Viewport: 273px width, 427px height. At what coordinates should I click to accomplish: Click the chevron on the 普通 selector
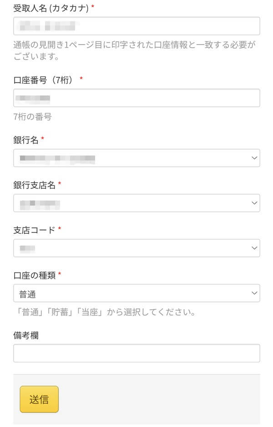click(x=254, y=293)
